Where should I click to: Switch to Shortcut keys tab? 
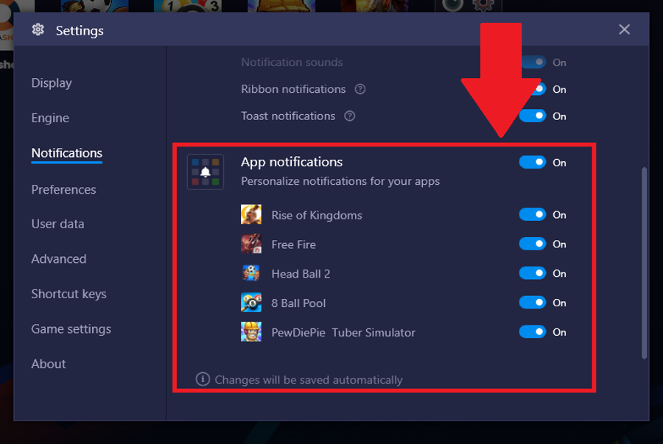pos(69,294)
